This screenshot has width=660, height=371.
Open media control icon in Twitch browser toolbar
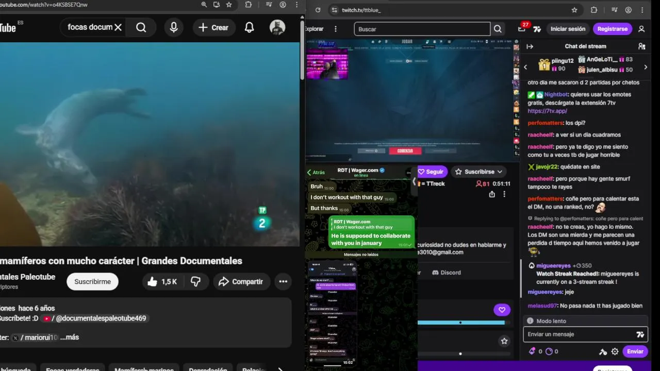[614, 10]
